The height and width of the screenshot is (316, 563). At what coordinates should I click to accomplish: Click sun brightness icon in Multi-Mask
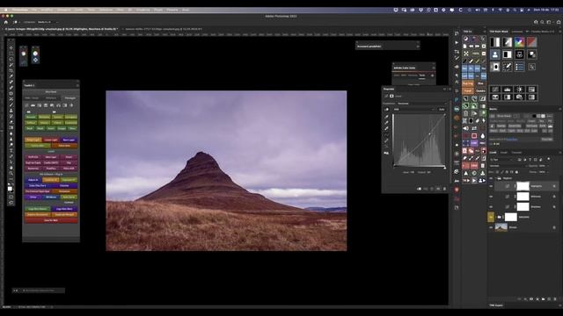pos(520,90)
